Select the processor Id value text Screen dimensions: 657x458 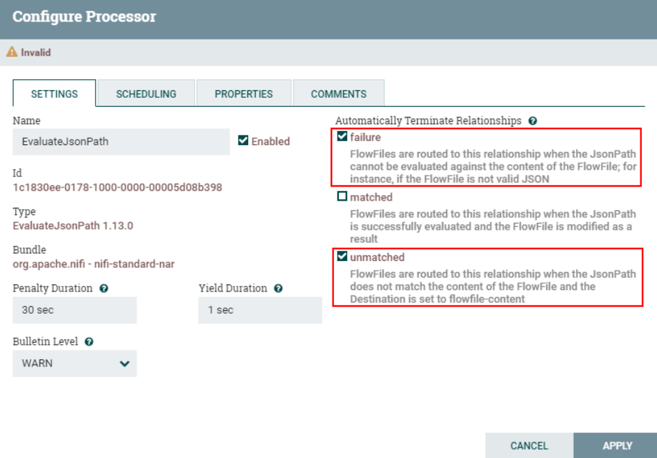click(x=117, y=187)
